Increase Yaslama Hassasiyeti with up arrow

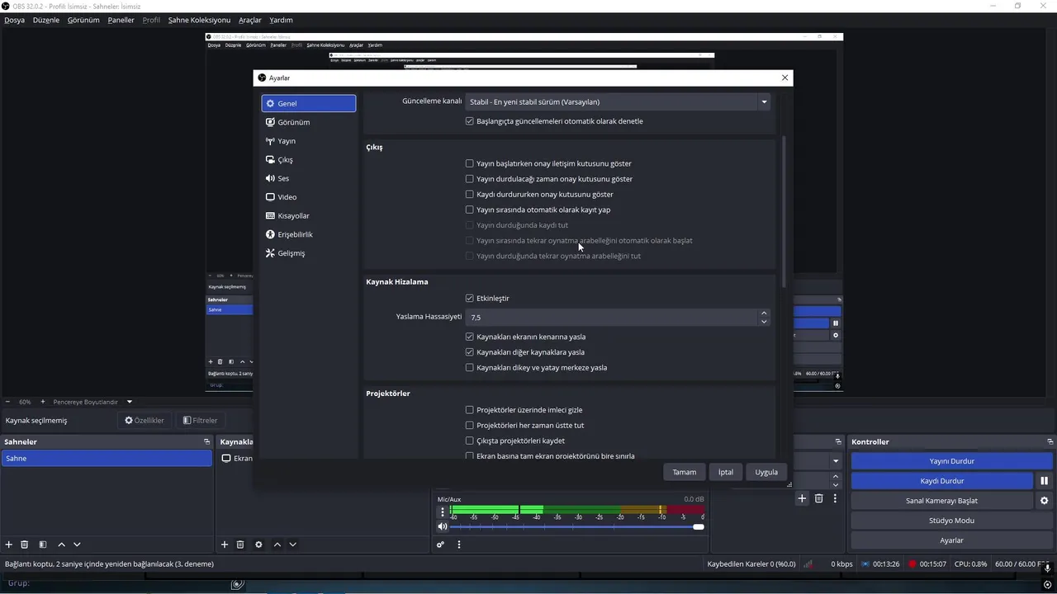point(764,313)
